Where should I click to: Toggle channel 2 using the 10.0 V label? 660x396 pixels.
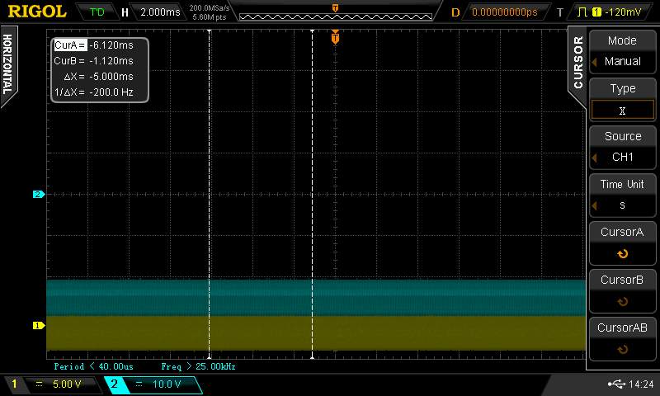tap(158, 384)
